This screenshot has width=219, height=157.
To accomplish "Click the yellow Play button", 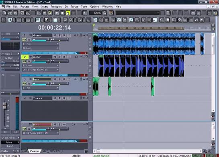I will tap(68, 13).
